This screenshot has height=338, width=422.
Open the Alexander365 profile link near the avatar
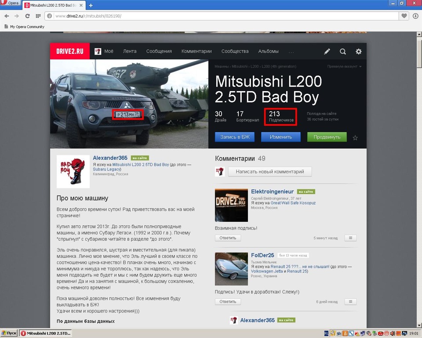pyautogui.click(x=110, y=158)
